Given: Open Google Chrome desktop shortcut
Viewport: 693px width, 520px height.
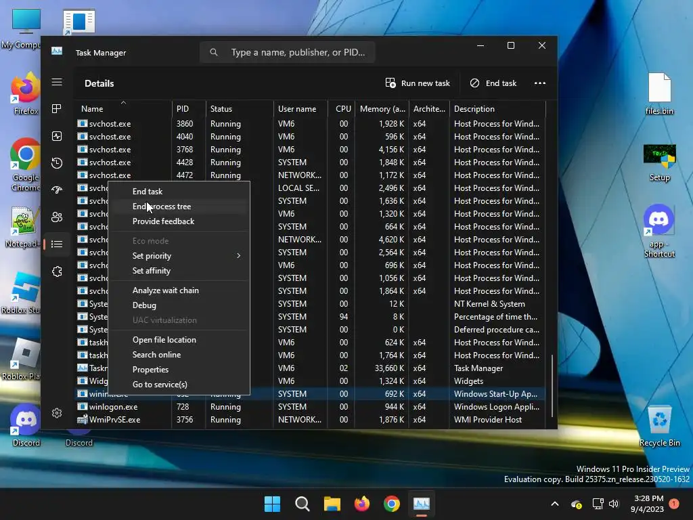Looking at the screenshot, I should click(25, 165).
